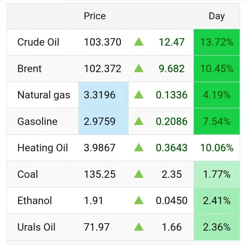Select the Urals Oil row label
This screenshot has height=245, width=248.
point(36,227)
